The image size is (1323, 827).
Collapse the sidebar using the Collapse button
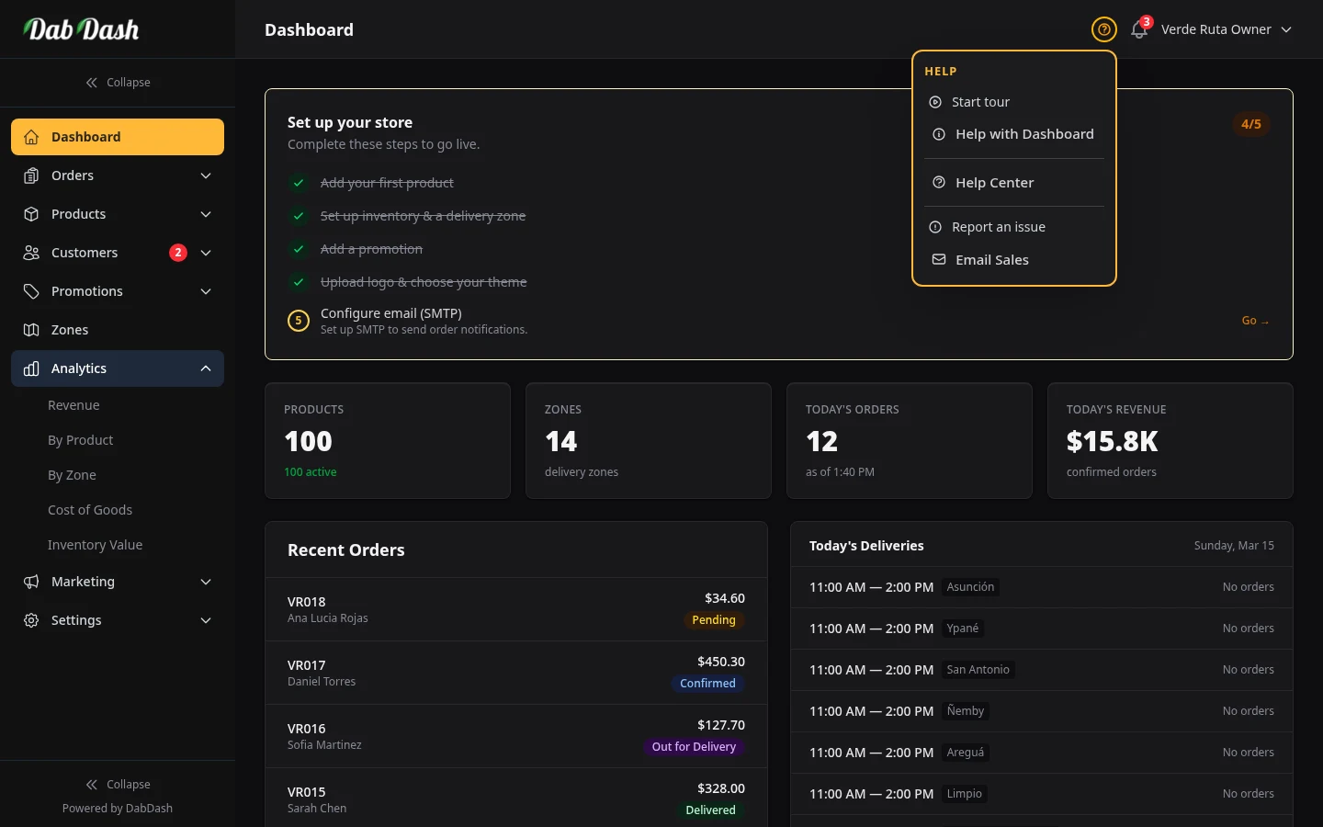(118, 82)
